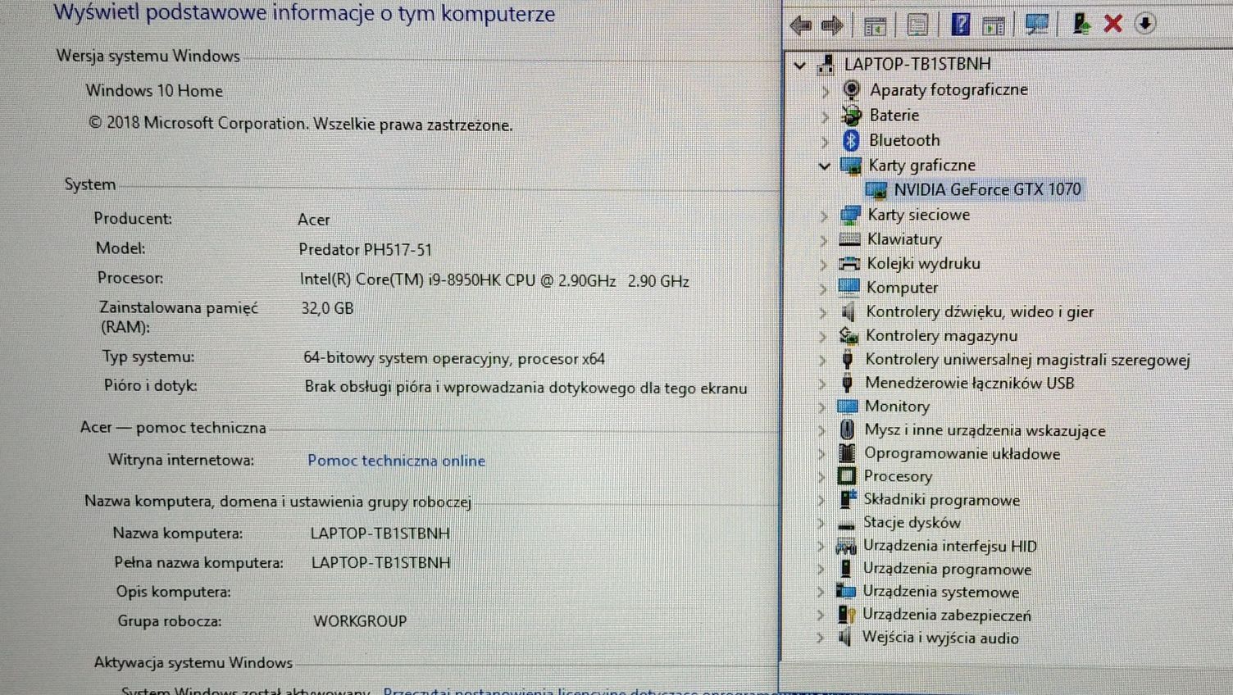Screen dimensions: 1233x695
Task: Uninstall device using the red X icon
Action: click(1113, 24)
